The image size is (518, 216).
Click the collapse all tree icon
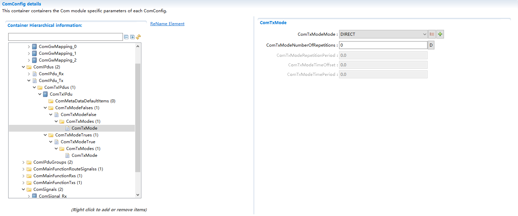click(x=126, y=37)
